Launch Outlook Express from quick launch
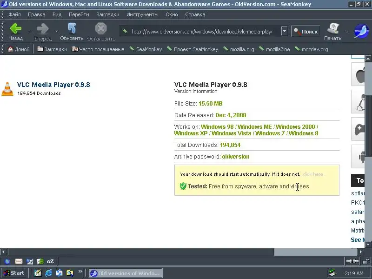 tap(59, 273)
